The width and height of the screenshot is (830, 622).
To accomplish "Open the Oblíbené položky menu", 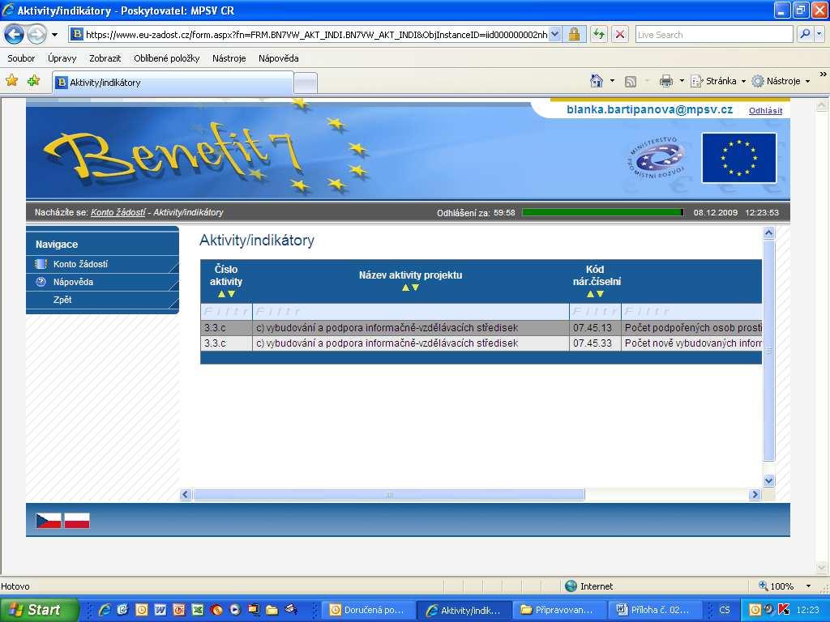I will (167, 58).
